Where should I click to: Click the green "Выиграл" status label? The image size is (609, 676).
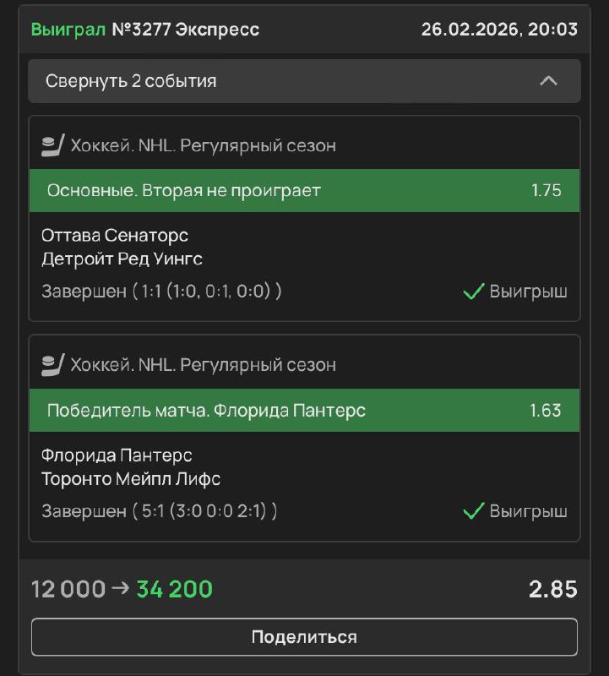(68, 30)
